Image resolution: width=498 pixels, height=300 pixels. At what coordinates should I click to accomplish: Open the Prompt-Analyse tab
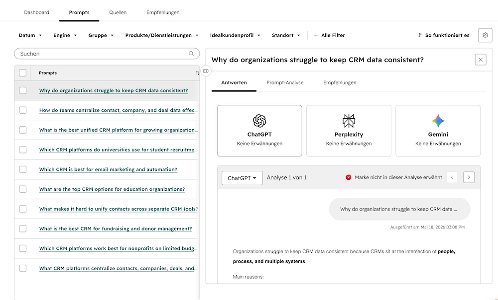tap(285, 82)
